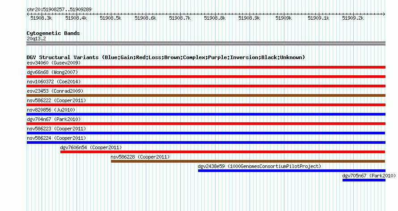The width and height of the screenshot is (398, 211).
Task: Click dgv7606n54 (Cooper2011) variant label
Action: coord(91,147)
